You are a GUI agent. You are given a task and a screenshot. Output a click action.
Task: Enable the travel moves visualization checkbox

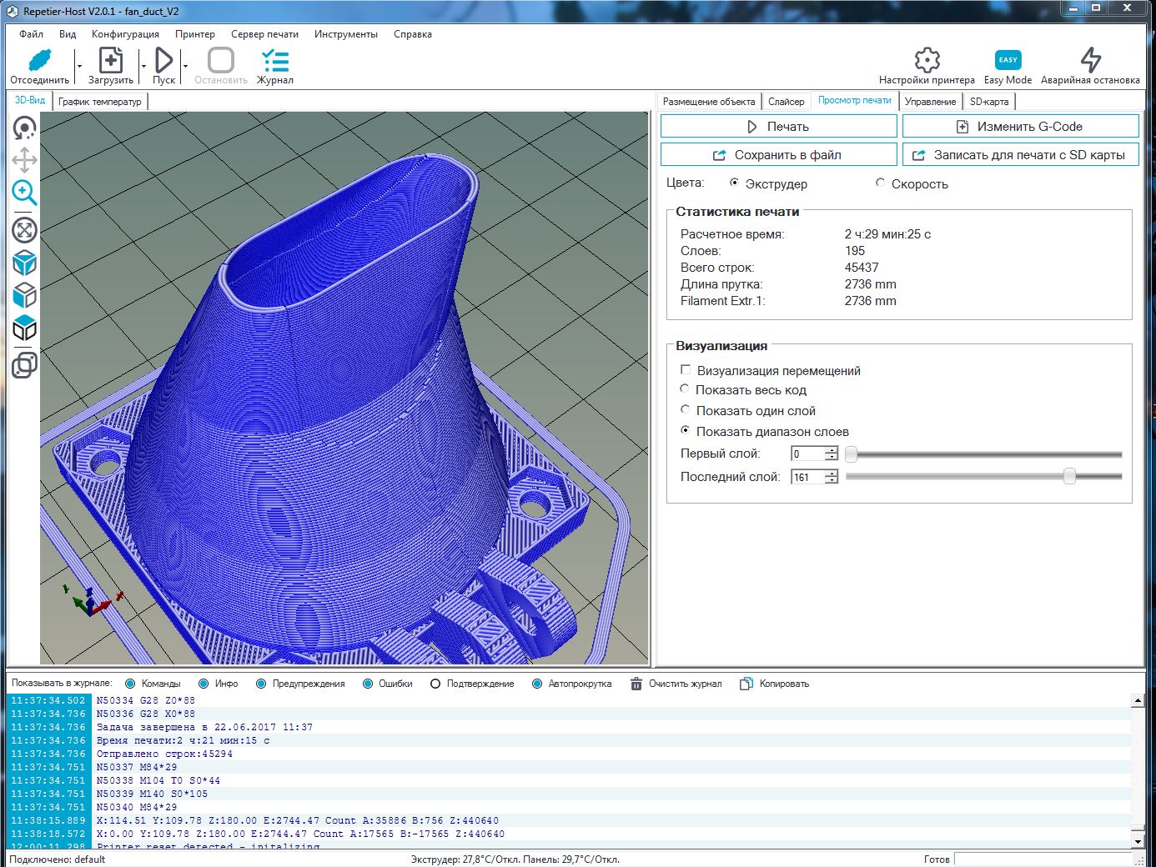click(x=686, y=370)
